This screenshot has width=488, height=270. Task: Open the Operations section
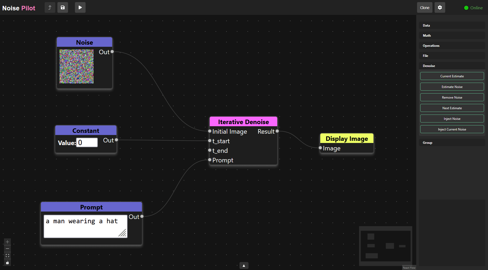[x=452, y=45]
